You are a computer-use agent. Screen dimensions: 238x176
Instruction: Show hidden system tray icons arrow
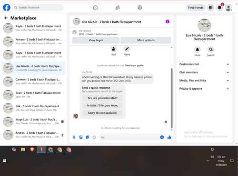click(x=208, y=161)
